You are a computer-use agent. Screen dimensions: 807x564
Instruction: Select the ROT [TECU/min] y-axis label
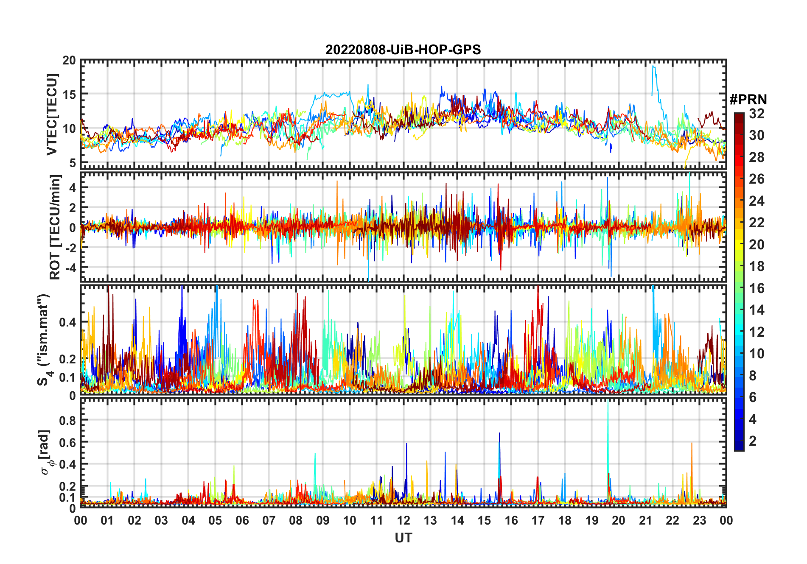tap(55, 227)
